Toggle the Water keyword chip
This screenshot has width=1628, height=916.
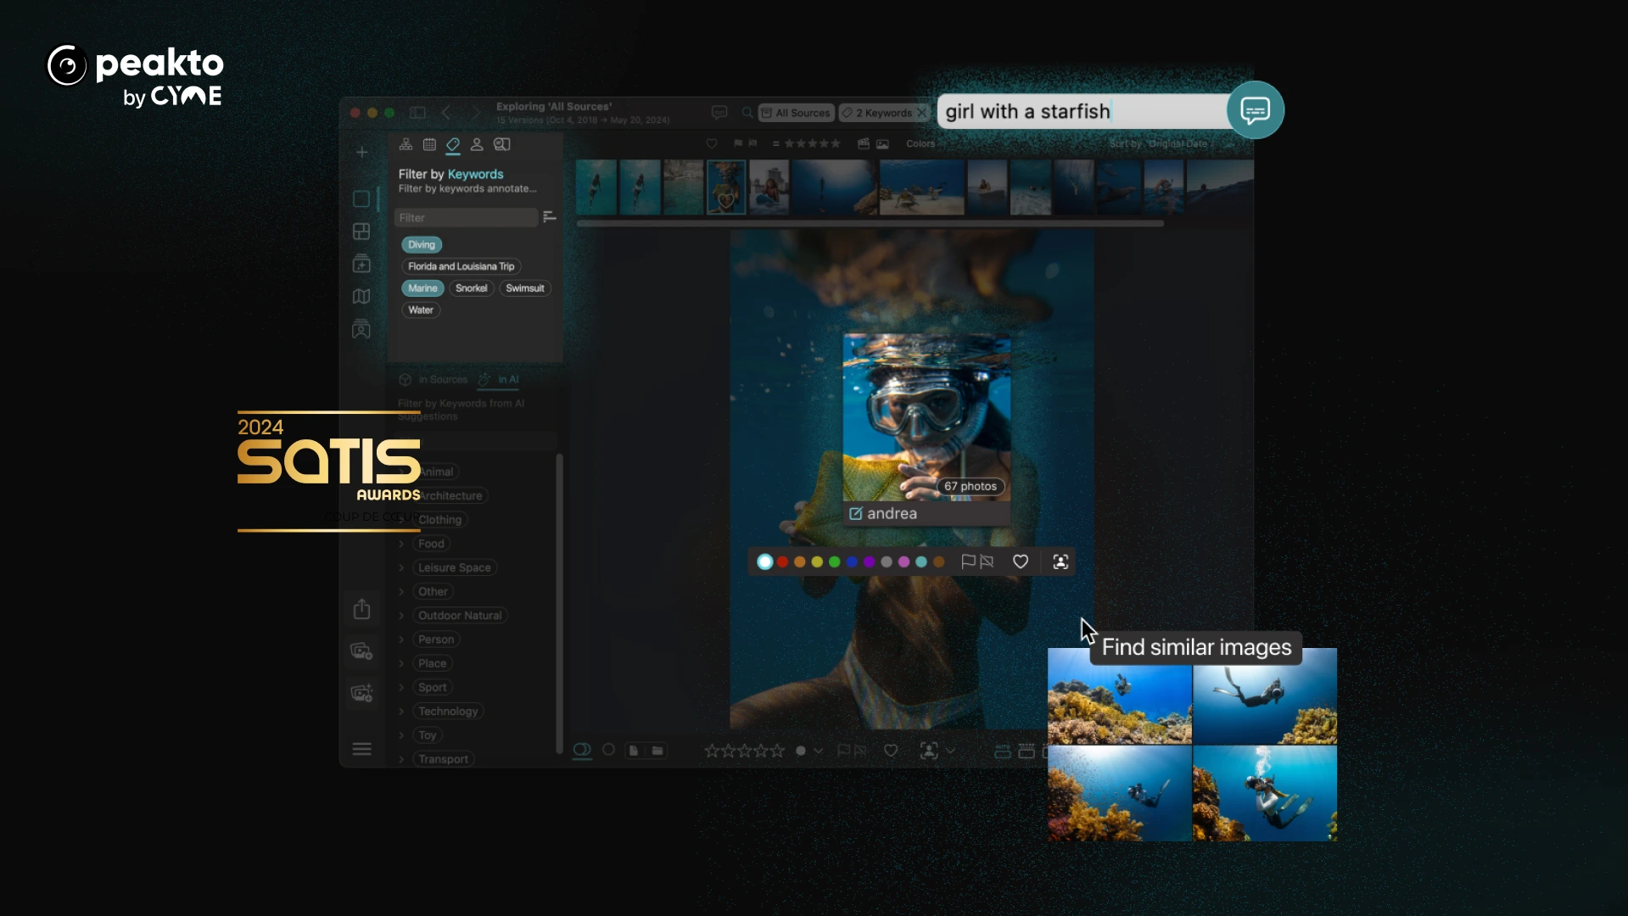pos(421,310)
